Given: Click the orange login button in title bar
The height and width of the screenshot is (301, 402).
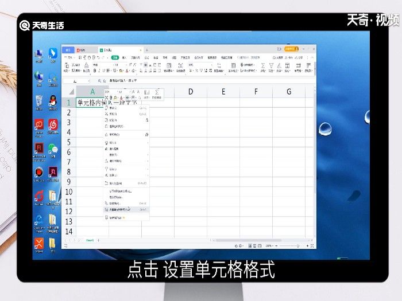Looking at the screenshot, I should pyautogui.click(x=291, y=49).
